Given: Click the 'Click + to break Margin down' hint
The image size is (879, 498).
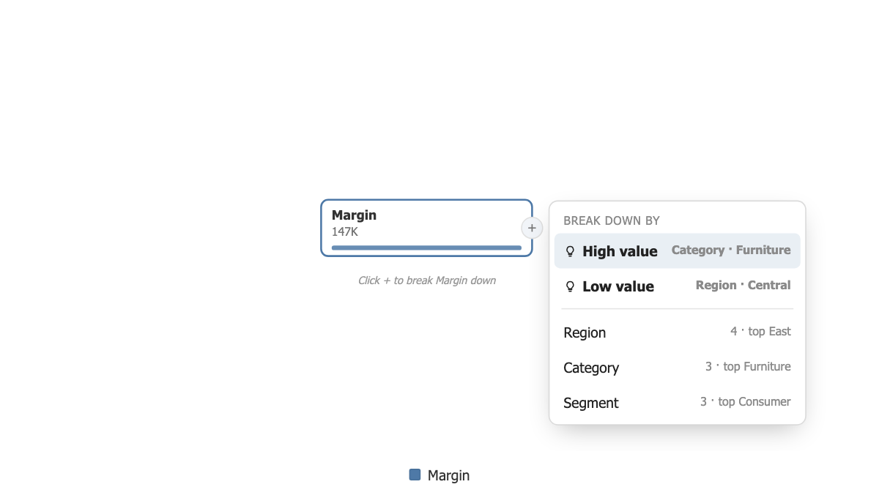Looking at the screenshot, I should click(x=427, y=280).
